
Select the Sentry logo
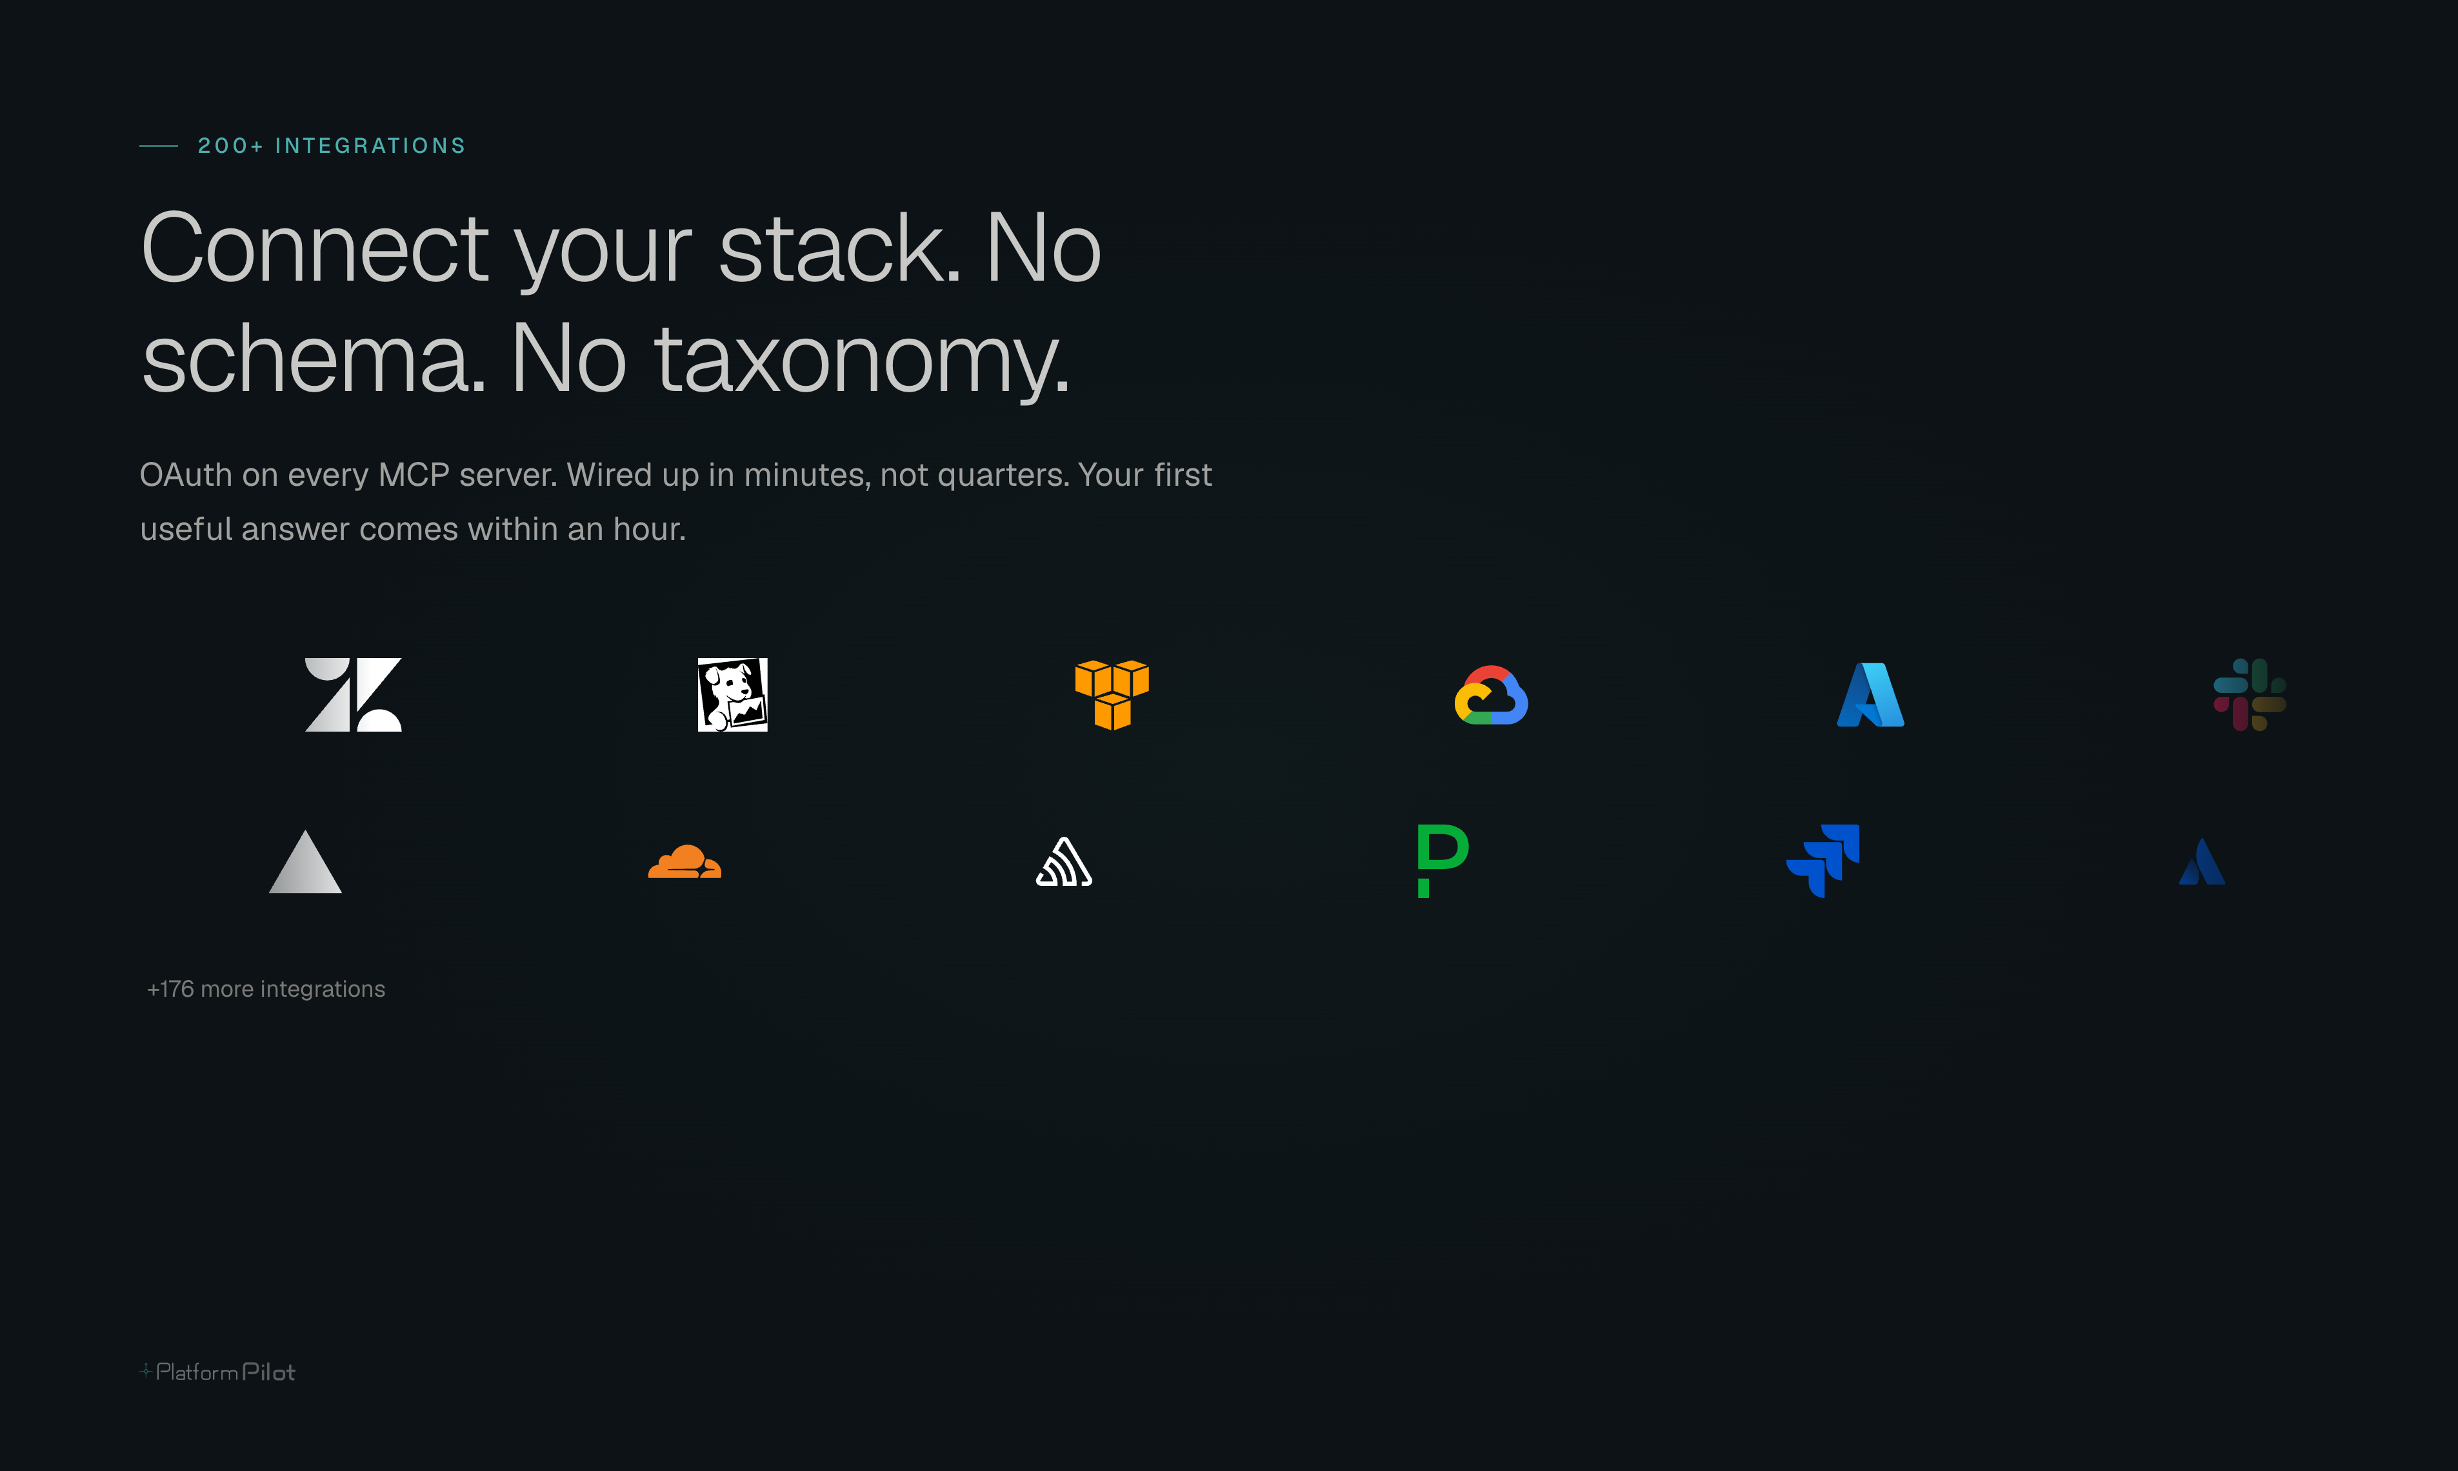(x=1063, y=861)
